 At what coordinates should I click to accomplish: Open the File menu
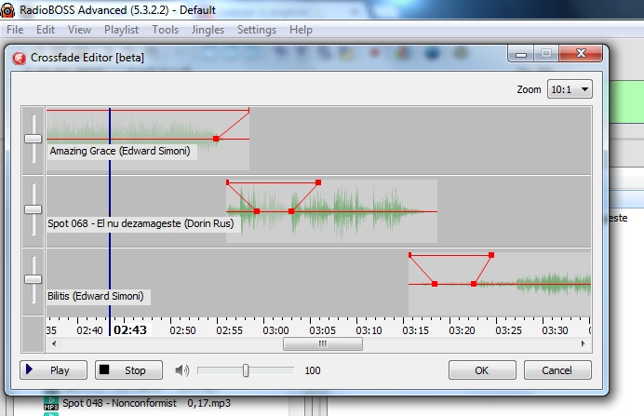tap(15, 30)
